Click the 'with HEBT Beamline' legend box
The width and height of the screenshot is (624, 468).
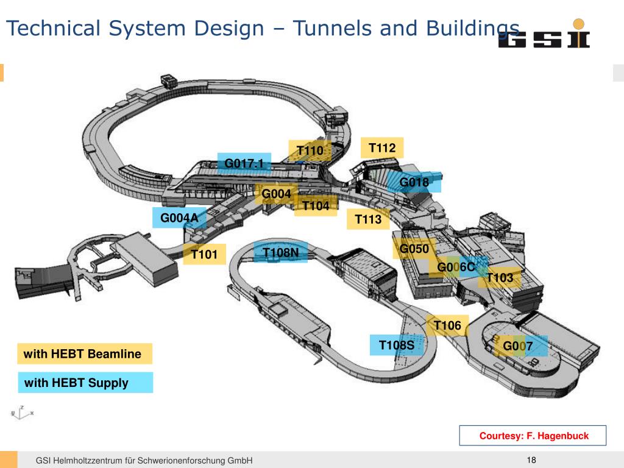click(85, 354)
